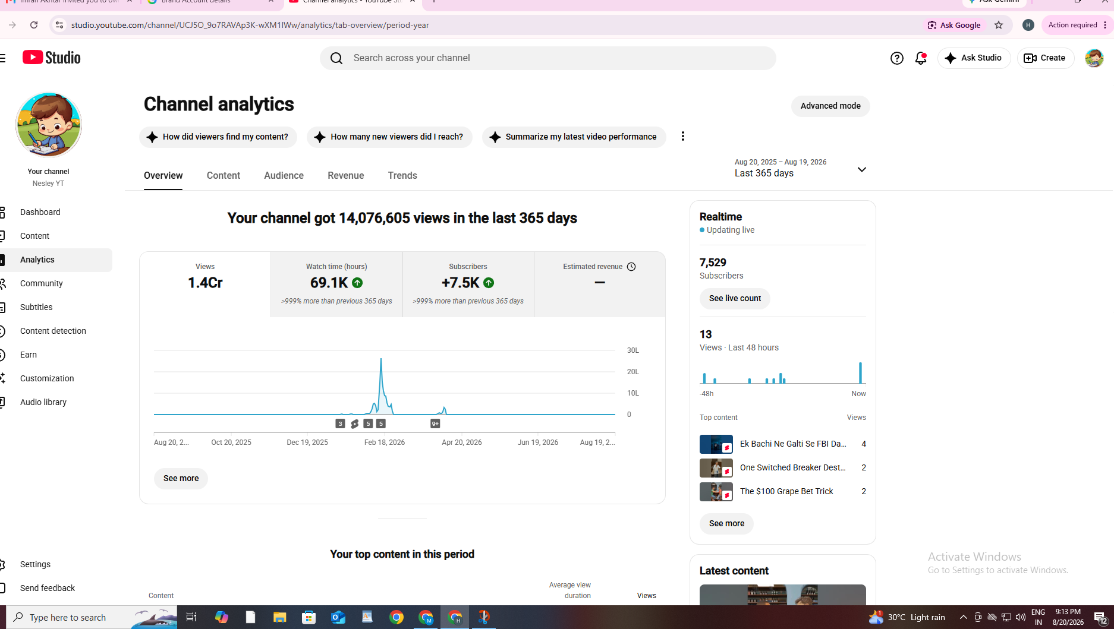Screen dimensions: 1114x629
Task: Click the volume icon in system tray
Action: pyautogui.click(x=1021, y=617)
